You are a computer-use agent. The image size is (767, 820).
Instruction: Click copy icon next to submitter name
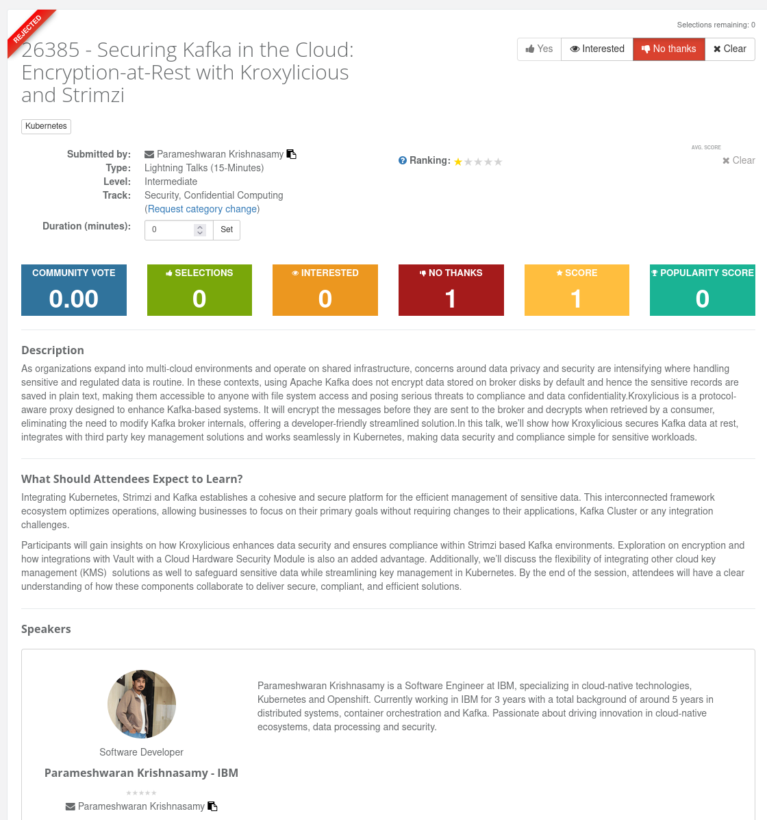291,154
